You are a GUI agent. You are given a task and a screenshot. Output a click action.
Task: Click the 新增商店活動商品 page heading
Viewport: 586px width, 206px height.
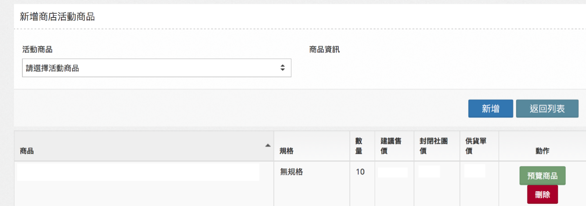coord(57,17)
